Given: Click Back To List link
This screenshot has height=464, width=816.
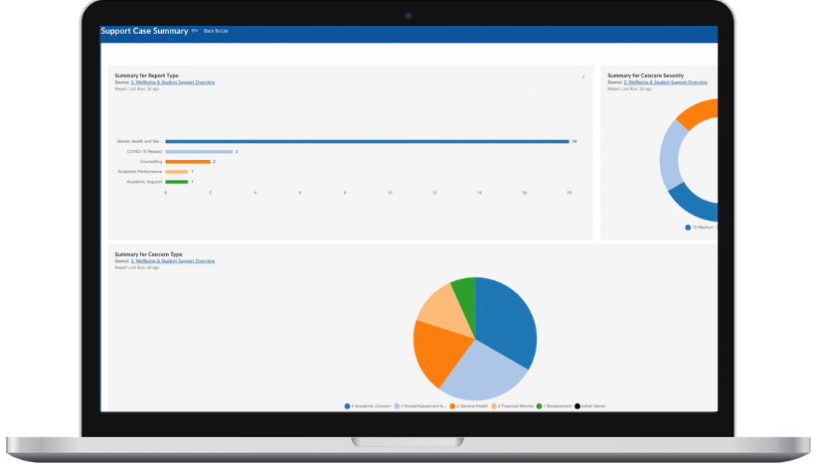Looking at the screenshot, I should [216, 31].
